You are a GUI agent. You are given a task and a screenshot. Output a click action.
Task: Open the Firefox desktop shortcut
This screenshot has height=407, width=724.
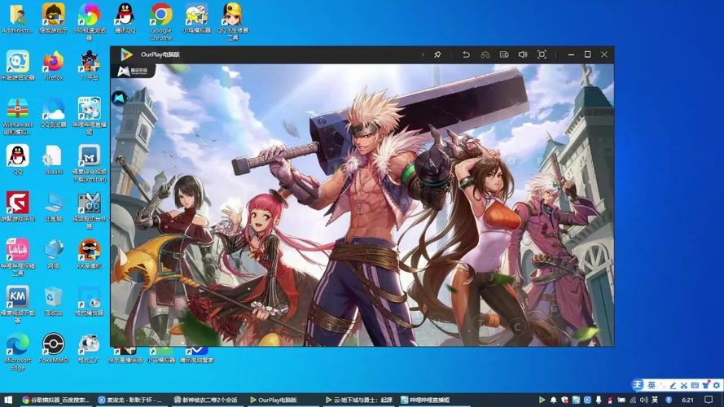(x=54, y=65)
